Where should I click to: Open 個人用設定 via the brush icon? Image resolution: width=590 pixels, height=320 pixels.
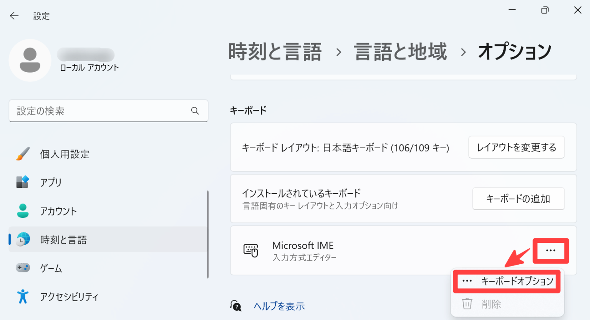[x=22, y=154]
